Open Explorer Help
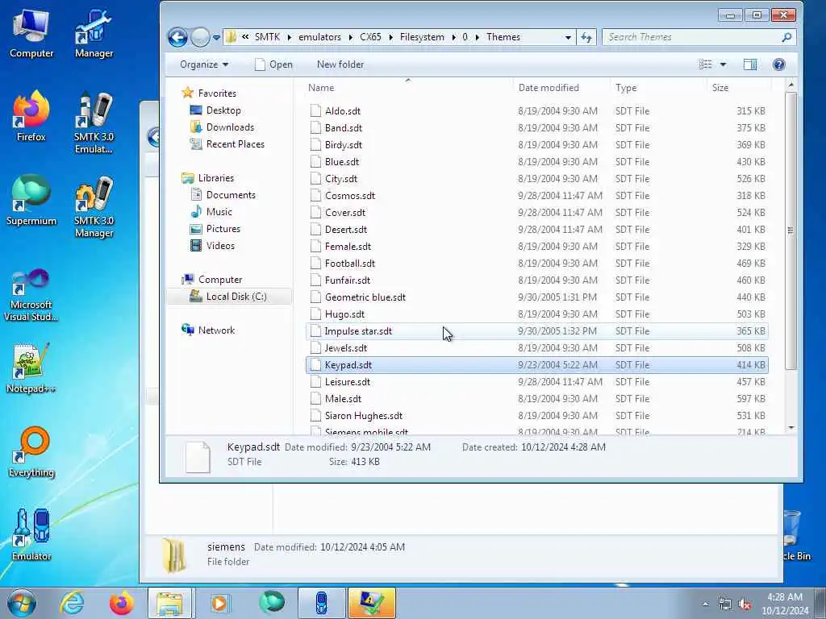Viewport: 826px width, 619px height. 778,64
